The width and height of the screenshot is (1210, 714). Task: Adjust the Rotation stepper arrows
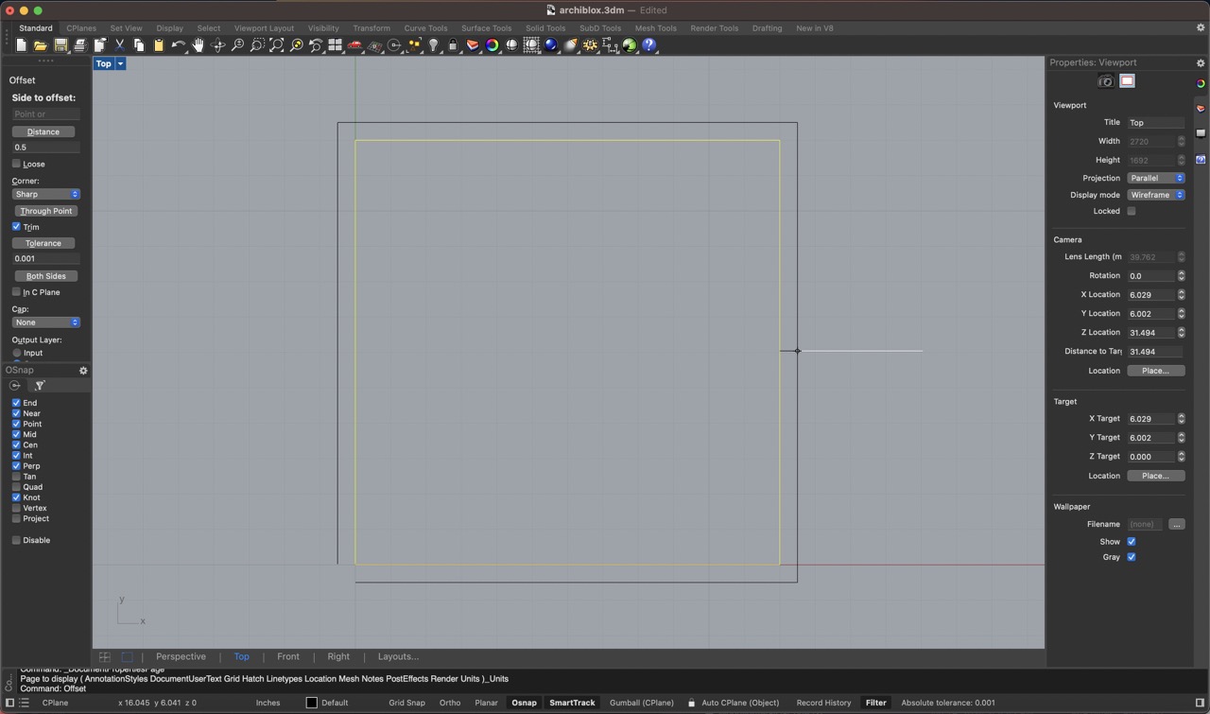point(1181,276)
